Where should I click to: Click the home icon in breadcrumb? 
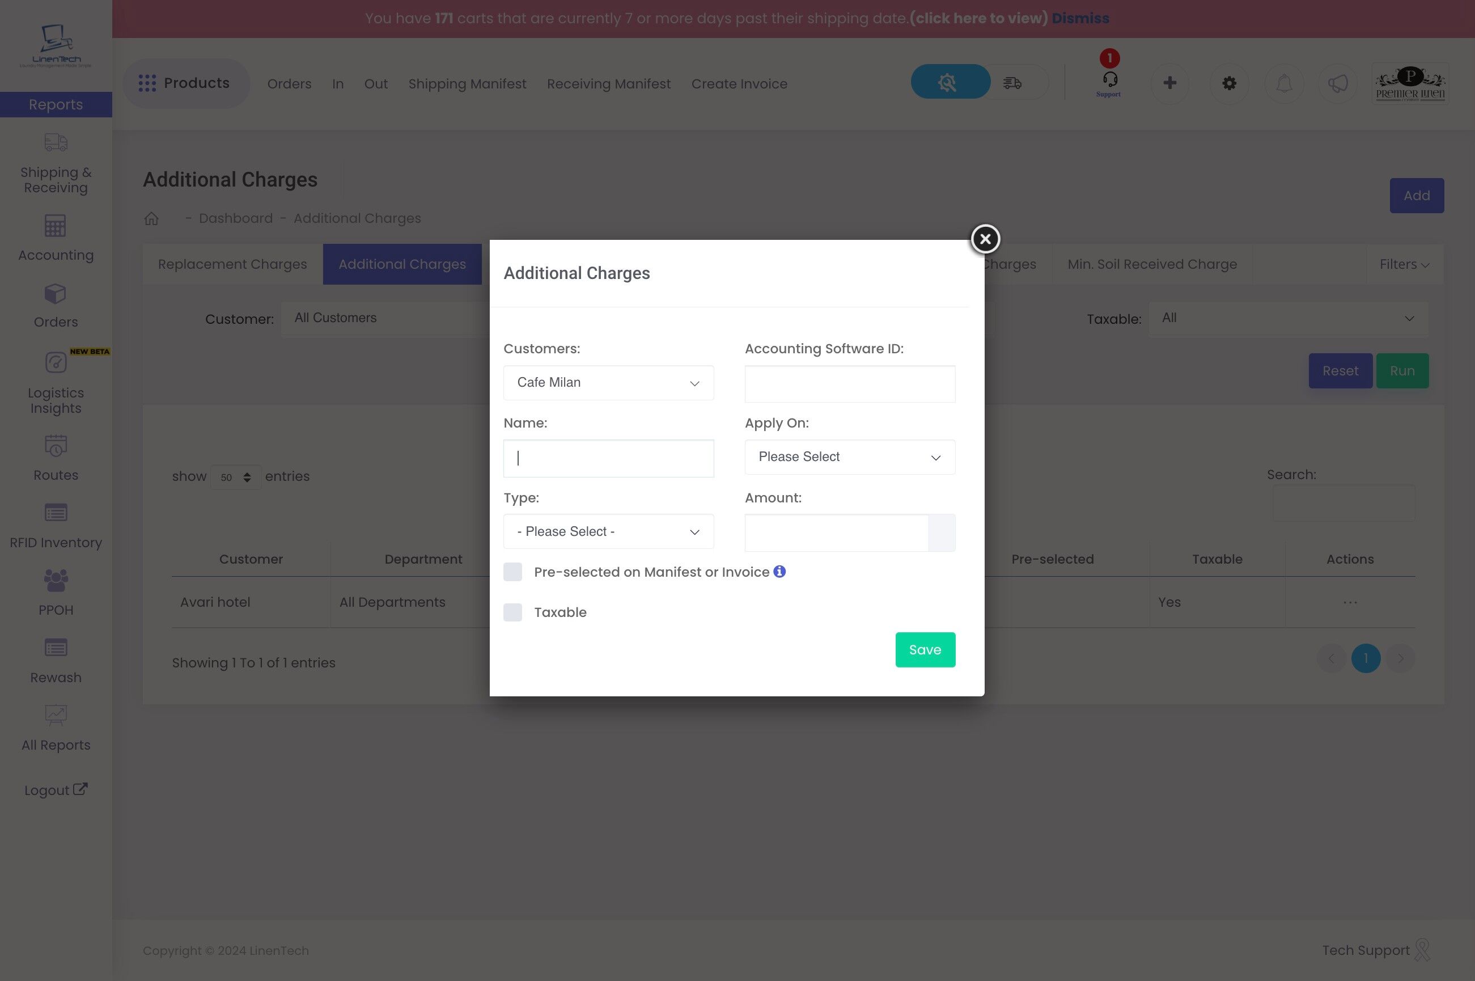coord(151,218)
